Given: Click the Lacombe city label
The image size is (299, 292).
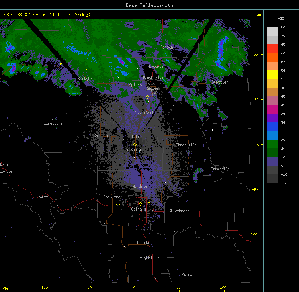Looking at the screenshot, I should pos(156,66).
